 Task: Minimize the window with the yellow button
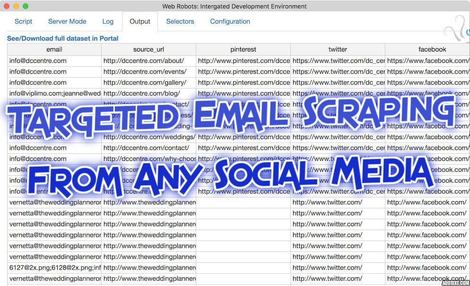[16, 6]
